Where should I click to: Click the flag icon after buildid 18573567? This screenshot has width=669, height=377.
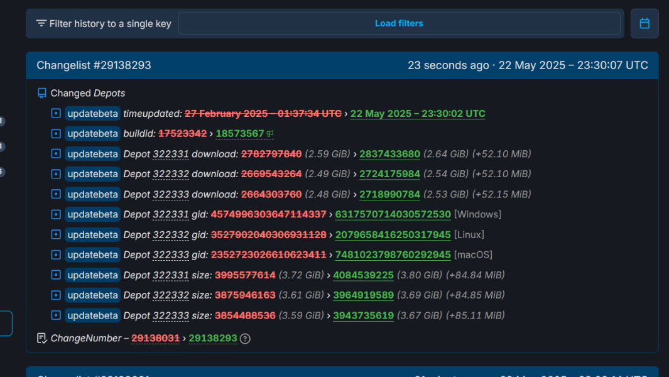coord(270,134)
